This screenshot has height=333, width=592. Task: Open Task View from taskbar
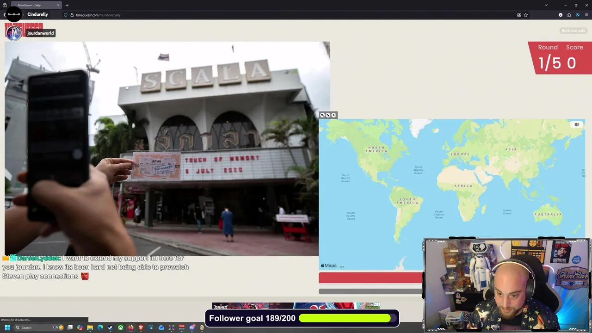click(70, 327)
